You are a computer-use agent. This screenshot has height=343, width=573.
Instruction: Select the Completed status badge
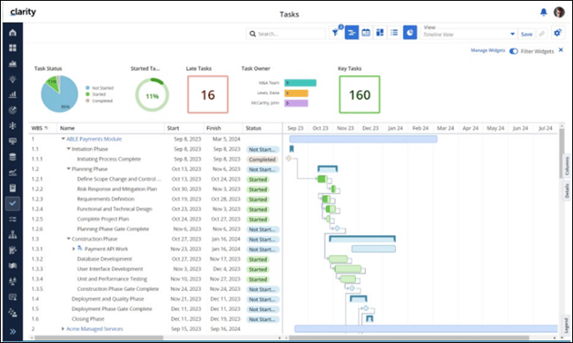pyautogui.click(x=263, y=160)
